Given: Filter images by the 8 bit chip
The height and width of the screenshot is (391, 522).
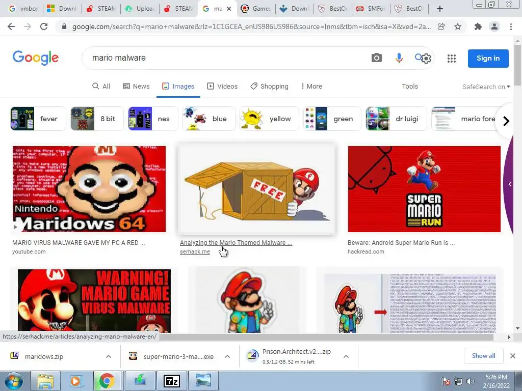Looking at the screenshot, I should click(97, 119).
